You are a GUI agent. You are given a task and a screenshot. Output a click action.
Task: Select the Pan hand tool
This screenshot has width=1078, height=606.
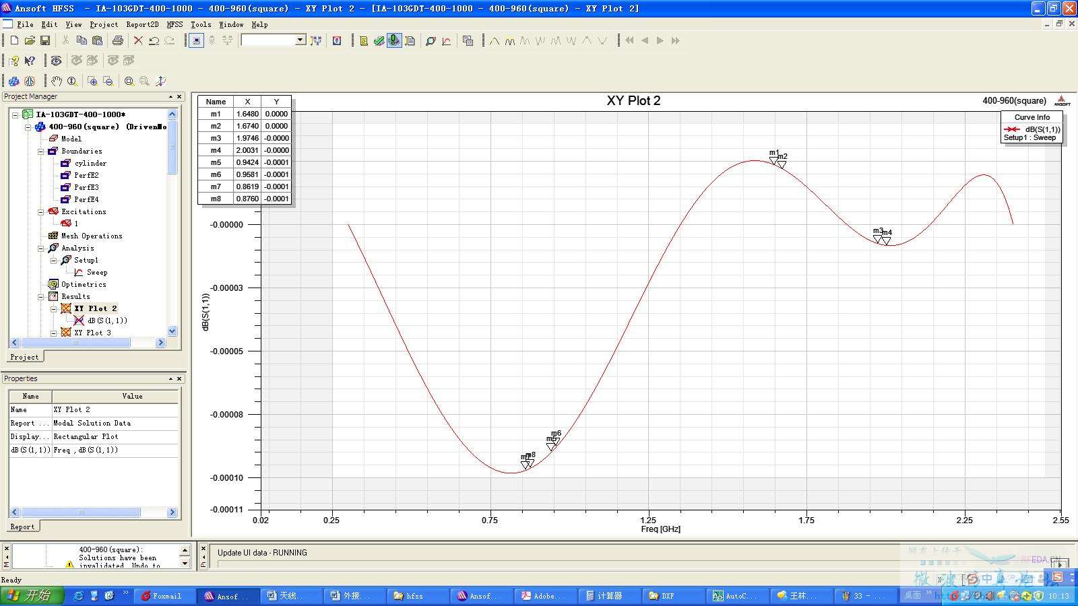point(57,81)
